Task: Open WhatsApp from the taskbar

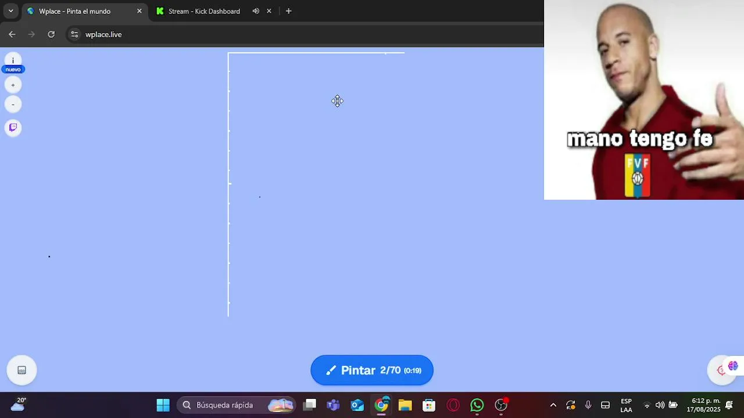Action: [477, 405]
